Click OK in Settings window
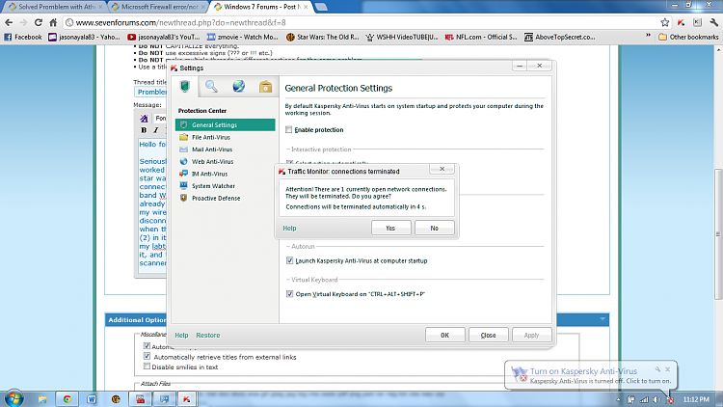This screenshot has width=723, height=407. (445, 335)
